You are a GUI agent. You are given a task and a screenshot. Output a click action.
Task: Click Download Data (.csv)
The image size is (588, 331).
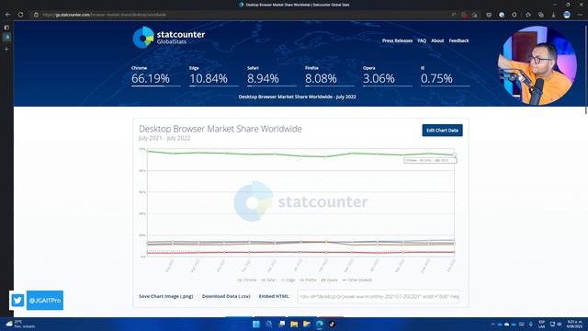pyautogui.click(x=226, y=296)
